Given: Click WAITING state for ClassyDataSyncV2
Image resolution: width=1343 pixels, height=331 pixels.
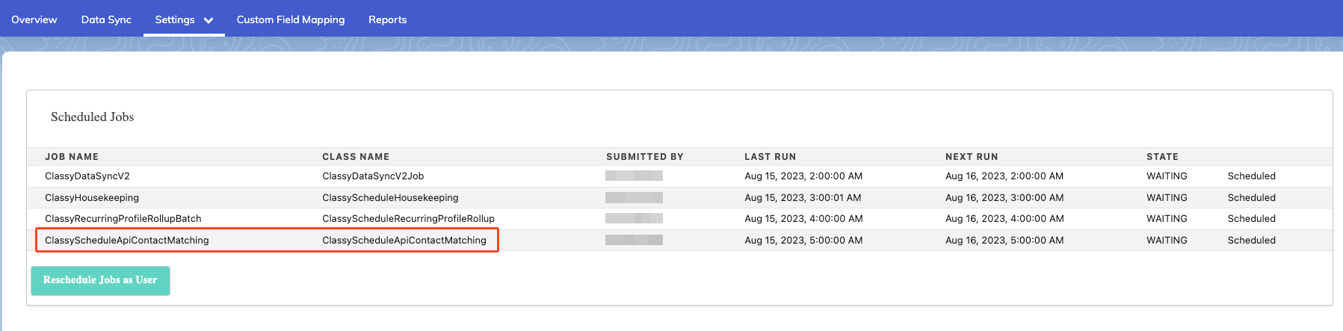Looking at the screenshot, I should pos(1167,176).
